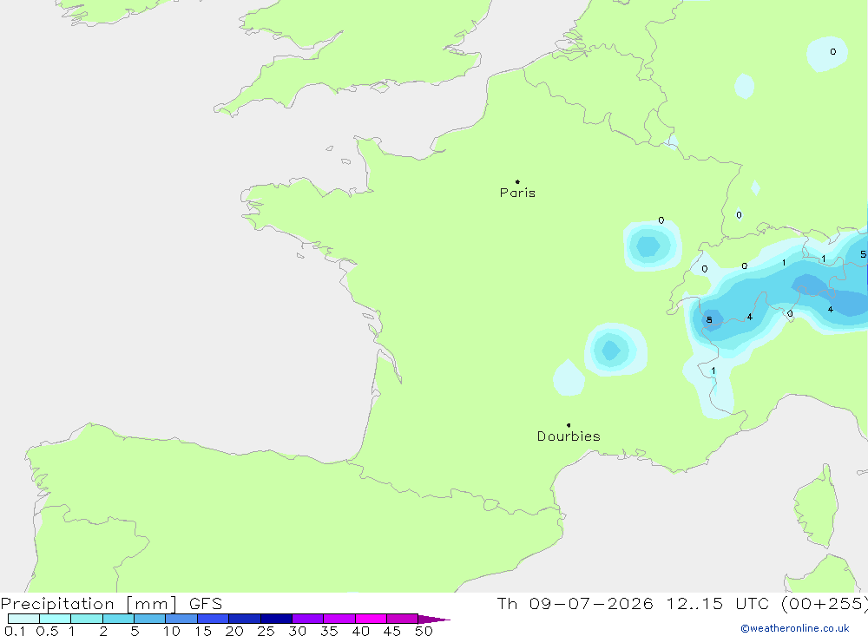Image resolution: width=868 pixels, height=636 pixels.
Task: Click the Dourbies location dot
Action: tap(569, 425)
